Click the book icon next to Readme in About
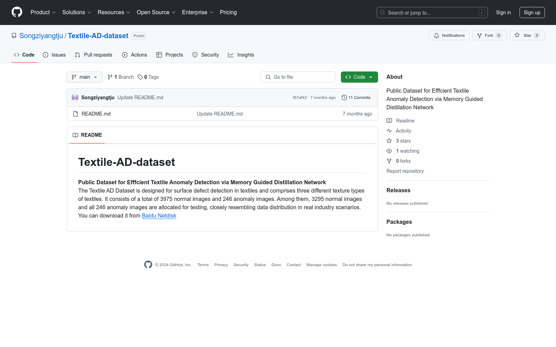 coord(389,121)
